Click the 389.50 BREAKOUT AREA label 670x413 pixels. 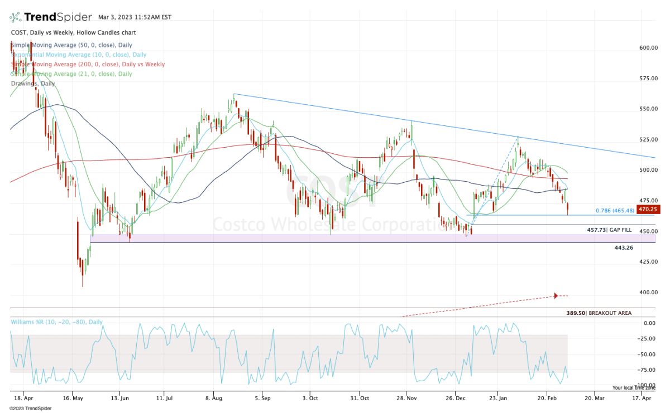[600, 313]
